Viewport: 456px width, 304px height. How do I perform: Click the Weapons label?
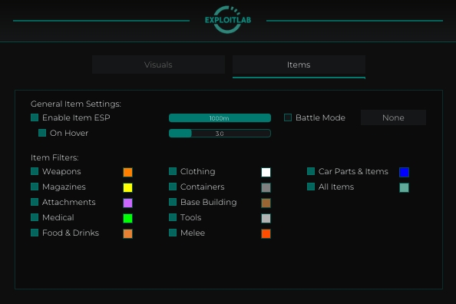pos(61,171)
